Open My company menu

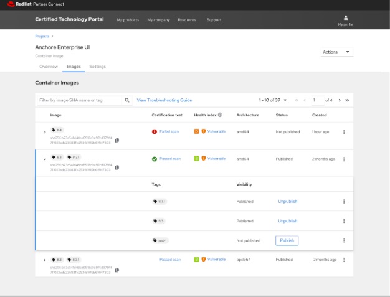coord(158,20)
